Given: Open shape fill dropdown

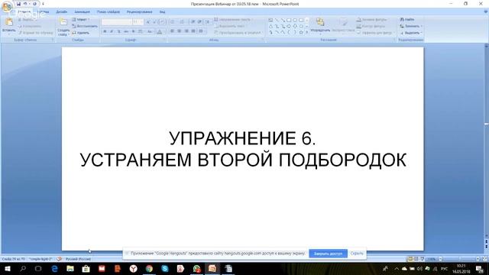Looking at the screenshot, I should point(374,20).
